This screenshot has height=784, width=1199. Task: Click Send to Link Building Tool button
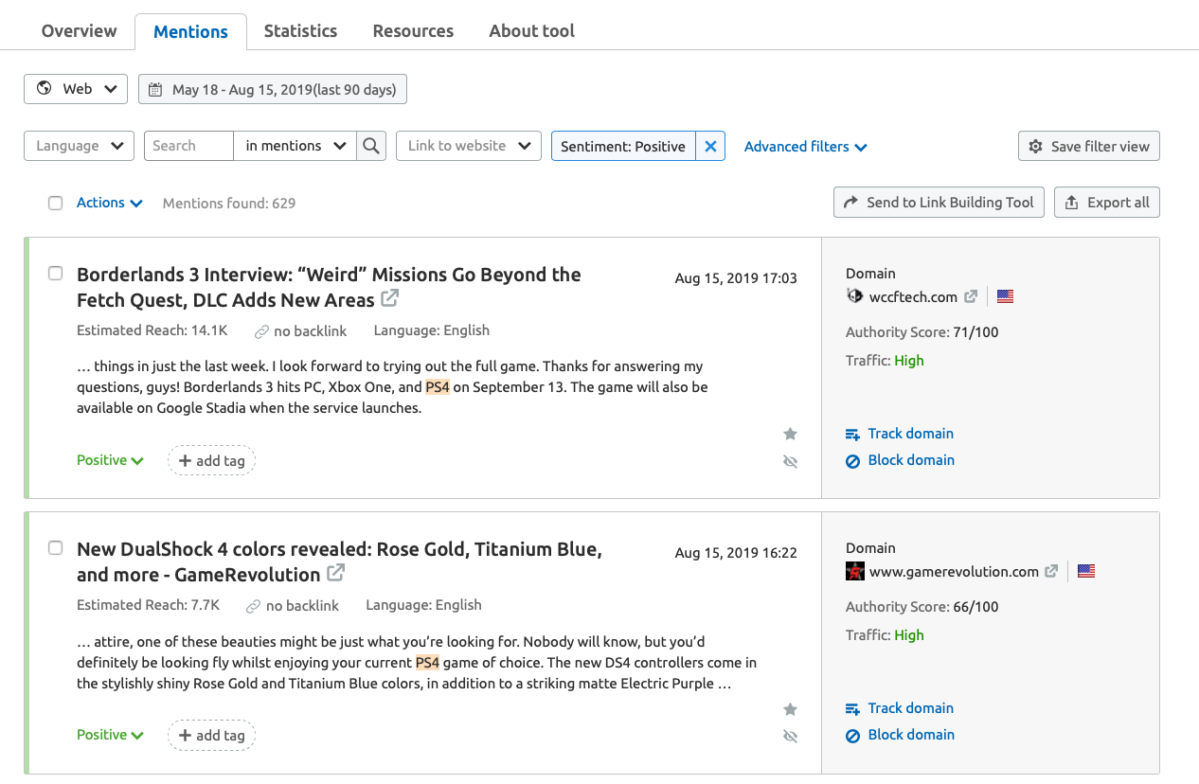(x=939, y=203)
